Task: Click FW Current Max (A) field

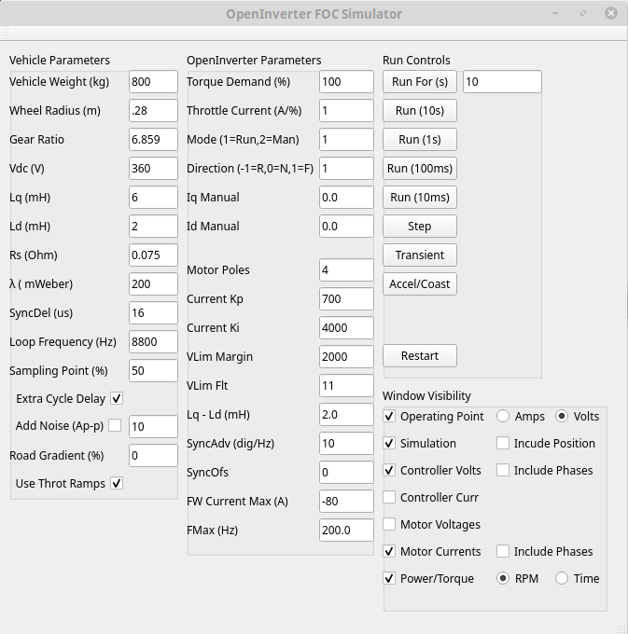Action: tap(346, 502)
